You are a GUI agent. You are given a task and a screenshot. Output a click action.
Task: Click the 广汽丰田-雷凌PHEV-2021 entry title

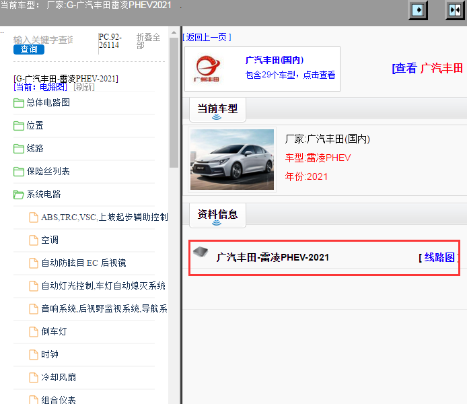point(273,257)
